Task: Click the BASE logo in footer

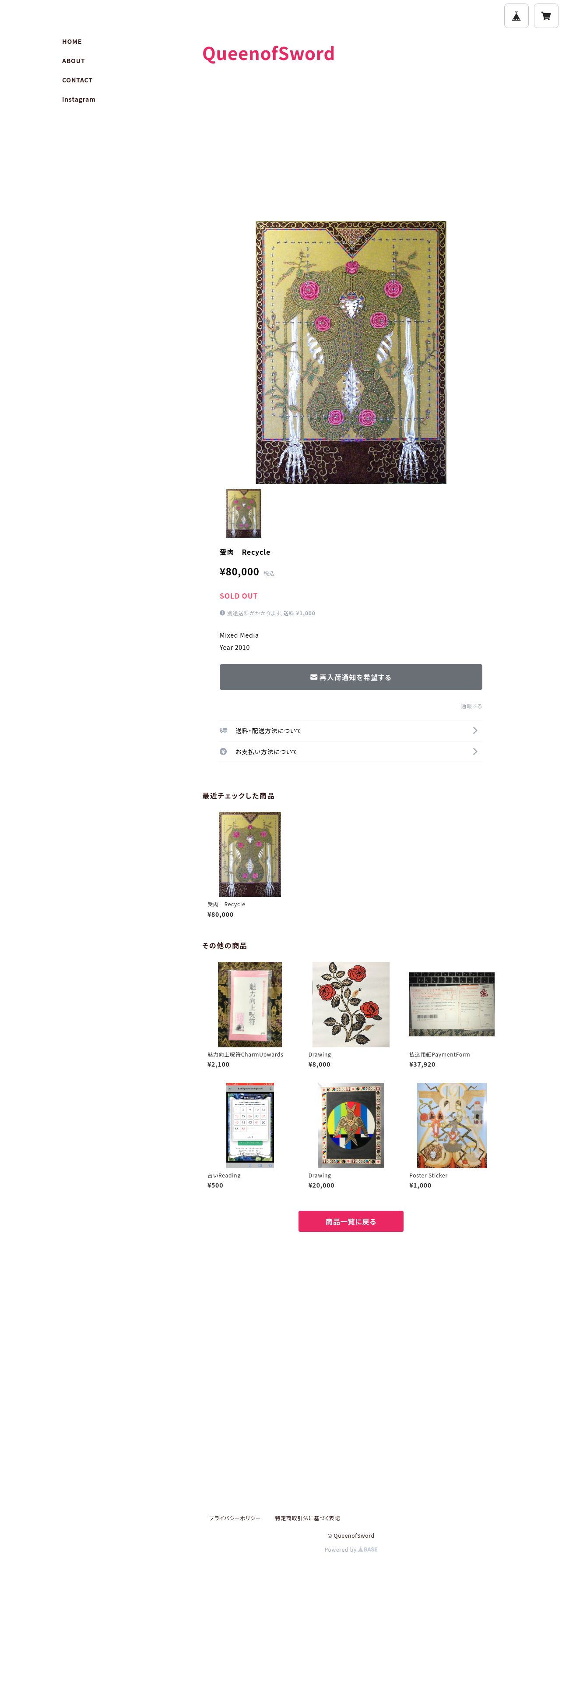Action: click(368, 1549)
